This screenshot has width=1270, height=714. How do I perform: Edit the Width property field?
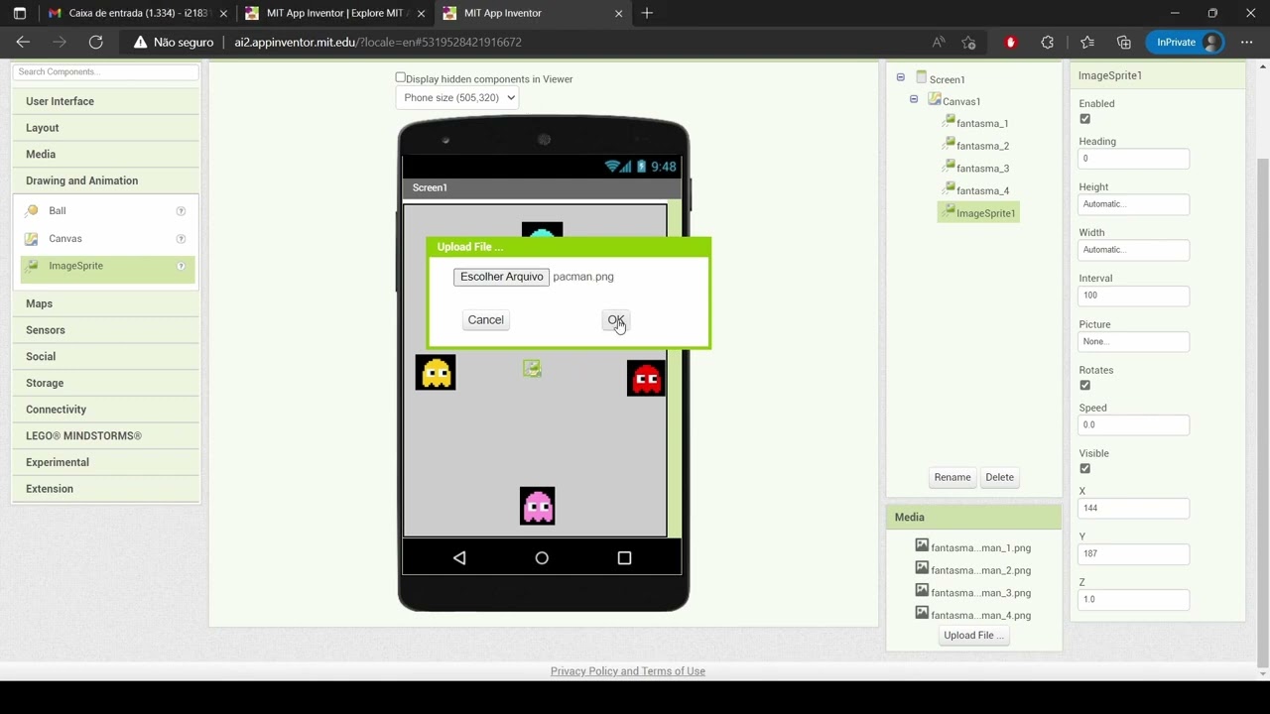[1134, 250]
